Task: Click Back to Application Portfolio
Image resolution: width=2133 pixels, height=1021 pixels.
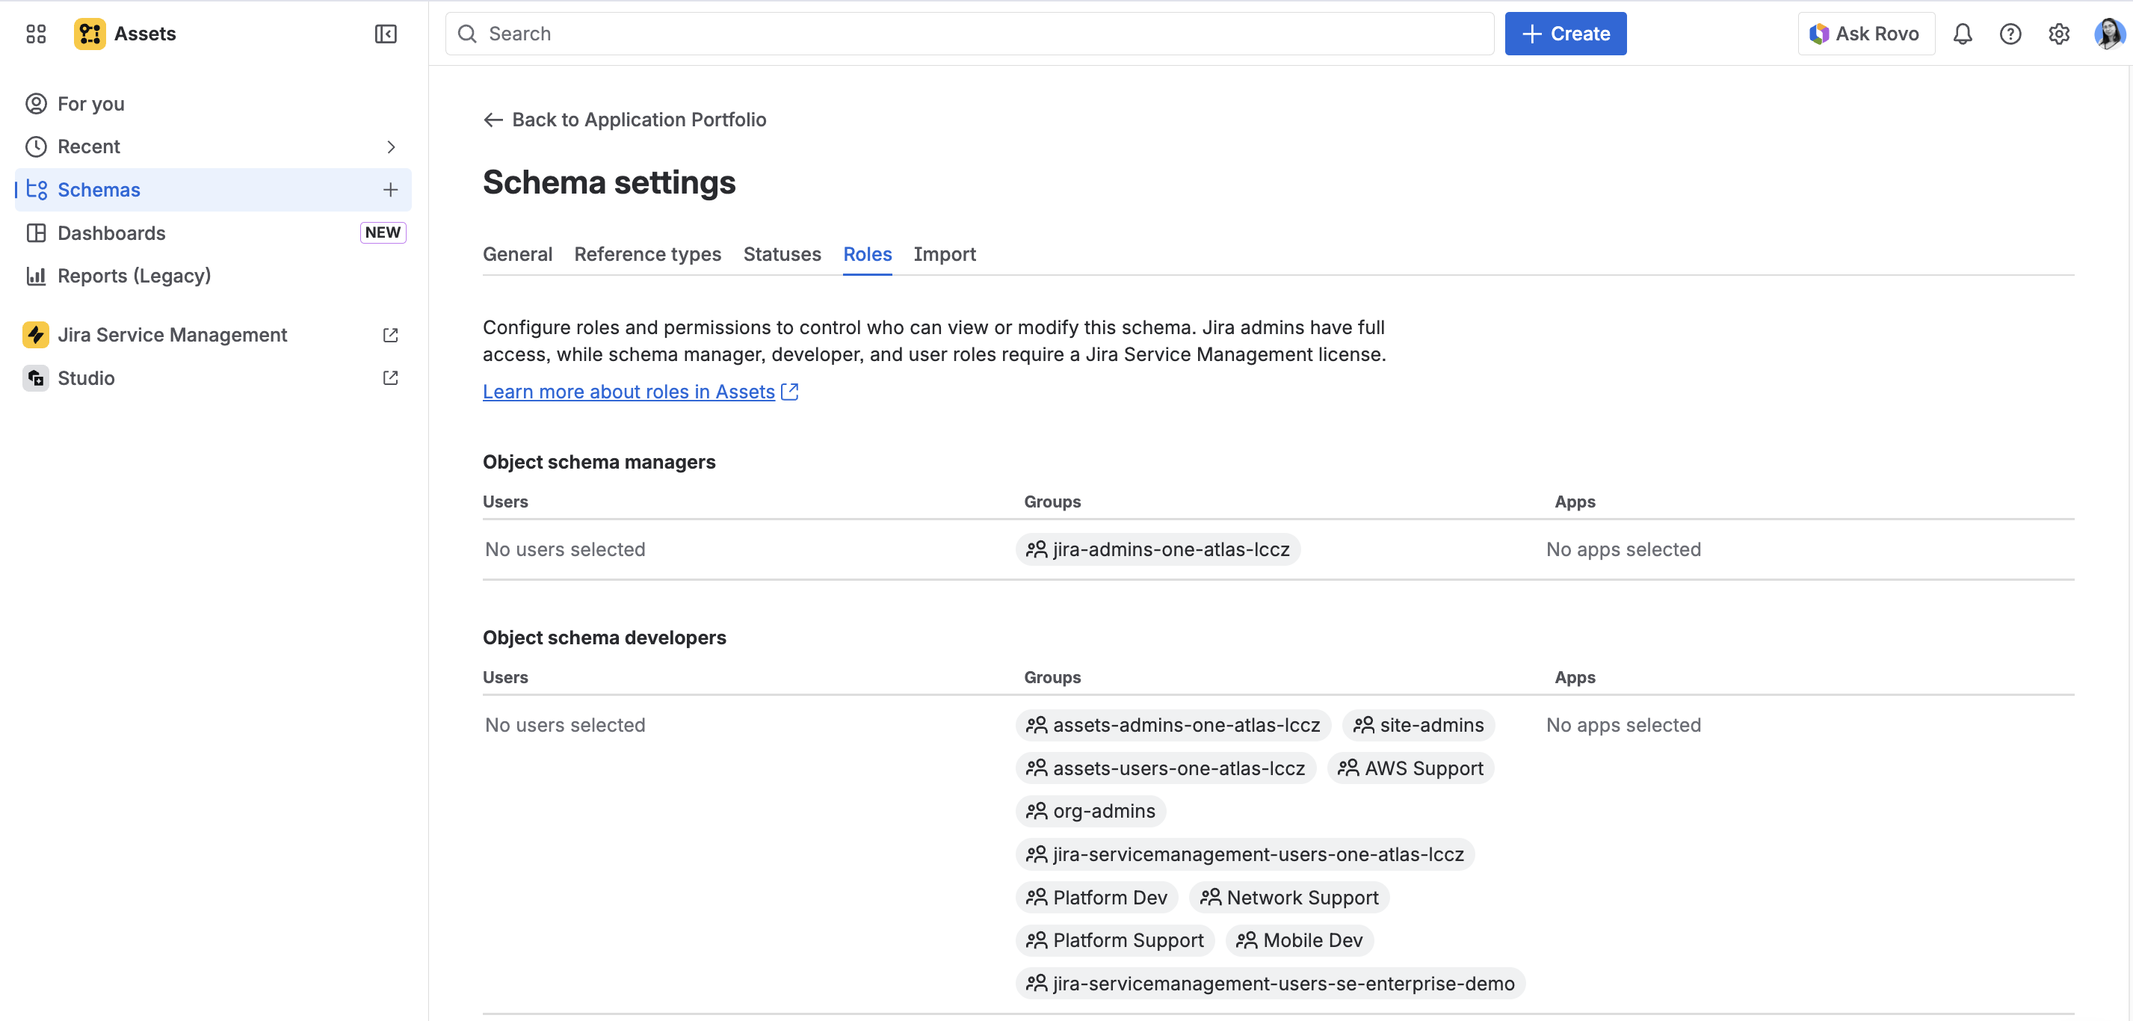Action: point(625,120)
